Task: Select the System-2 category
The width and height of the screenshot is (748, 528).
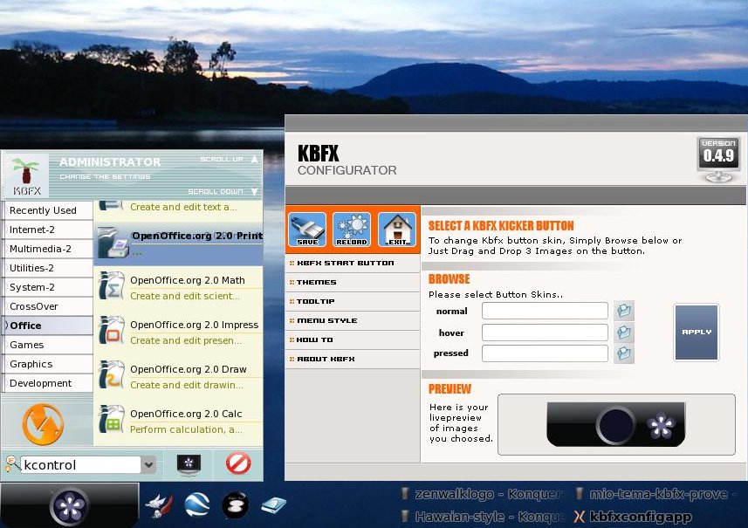Action: click(x=47, y=287)
